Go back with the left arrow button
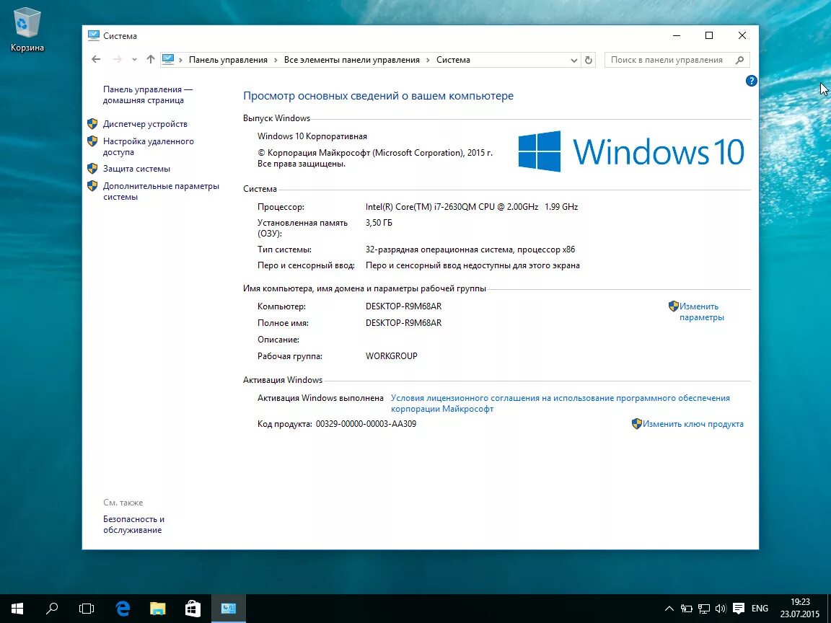Viewport: 831px width, 623px height. (x=96, y=59)
